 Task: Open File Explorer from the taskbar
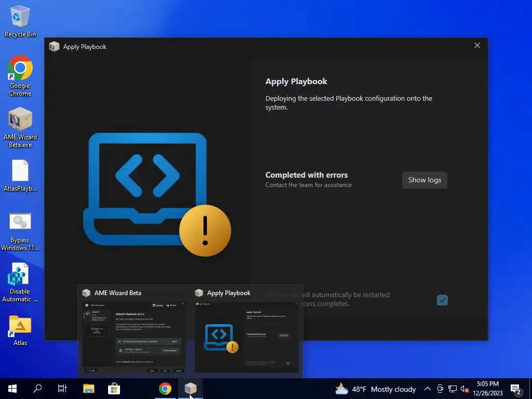coord(88,389)
